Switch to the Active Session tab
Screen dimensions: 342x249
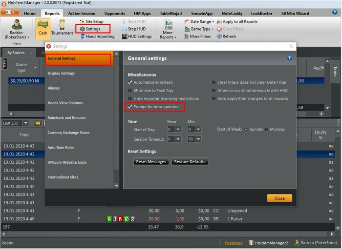click(82, 13)
